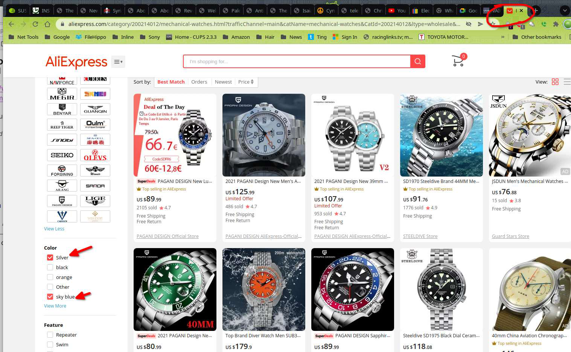Open PAGANI DESIGN Official Store link

[x=167, y=236]
